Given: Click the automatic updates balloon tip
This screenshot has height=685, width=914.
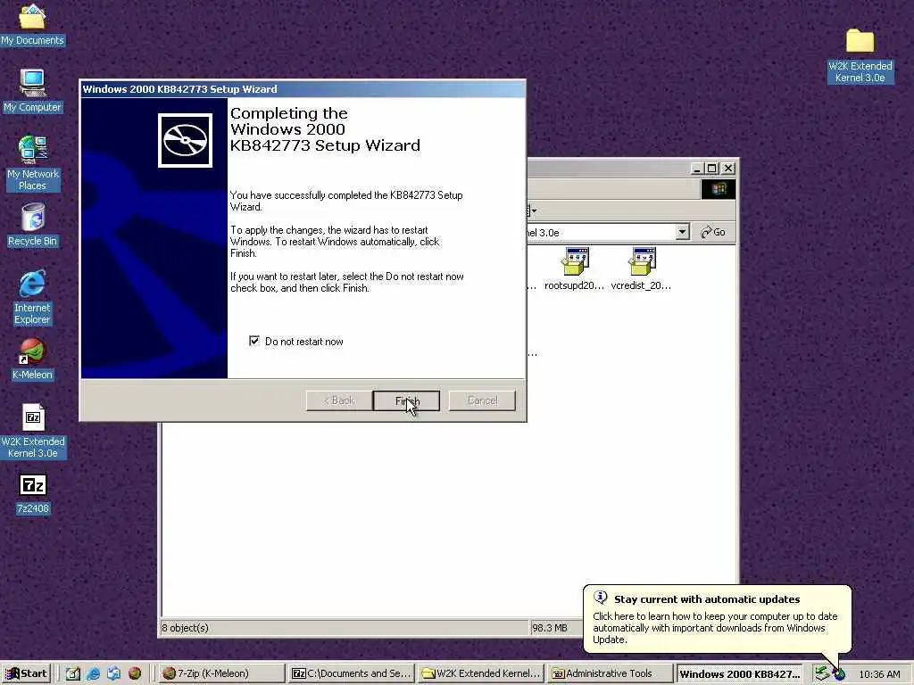Looking at the screenshot, I should (x=717, y=620).
